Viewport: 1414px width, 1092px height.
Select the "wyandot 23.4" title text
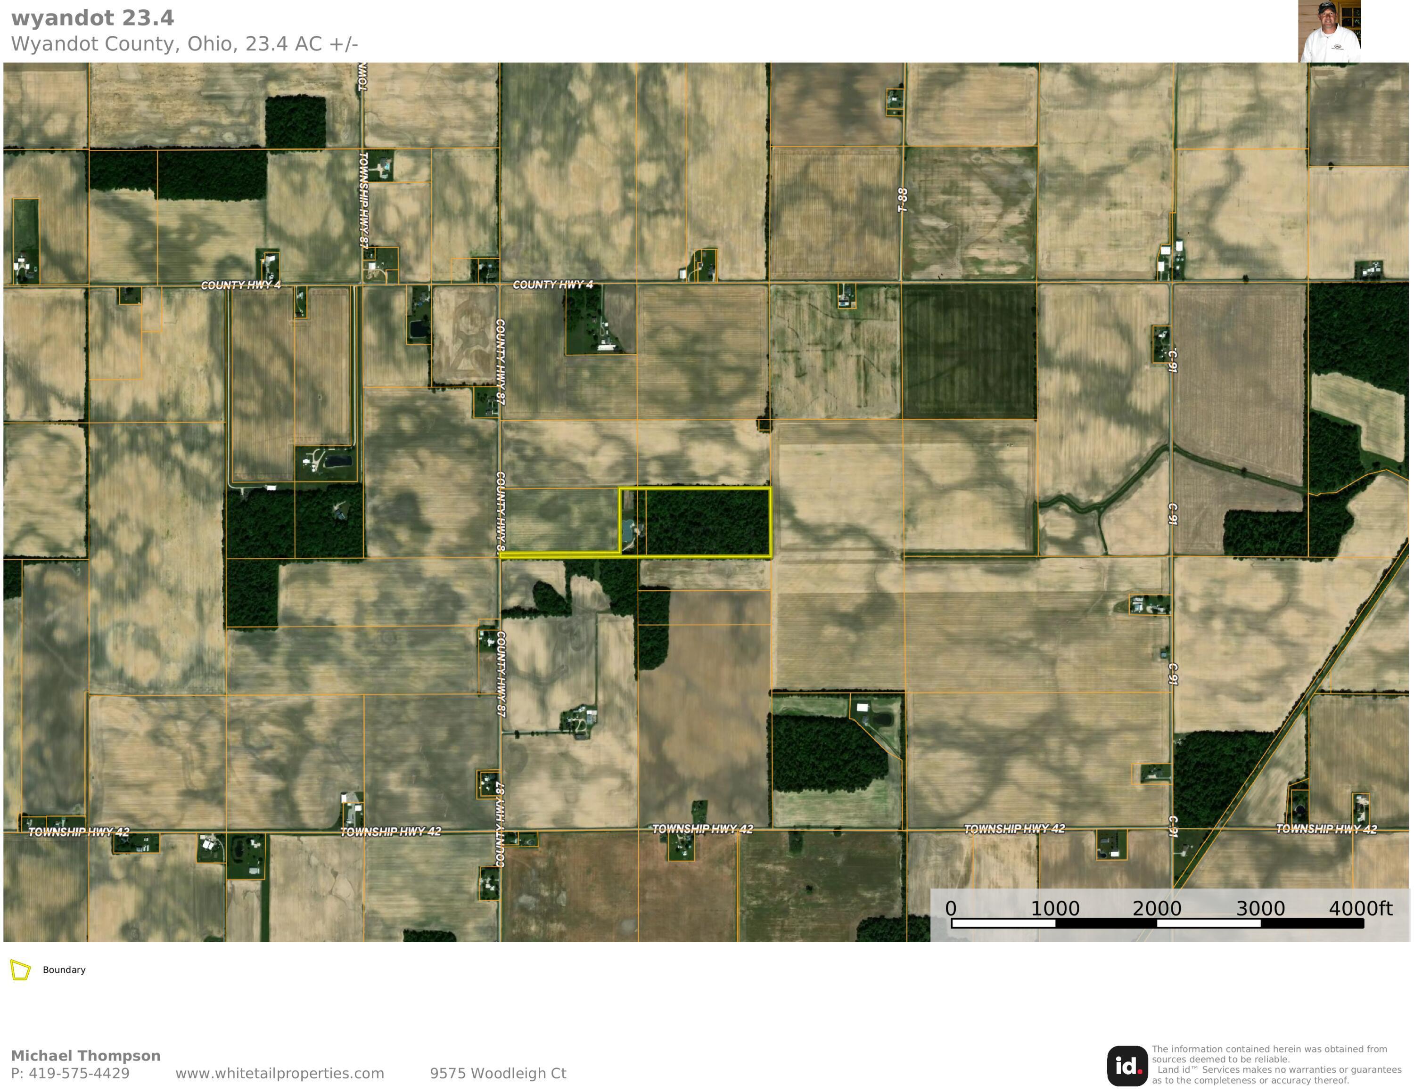pos(92,18)
